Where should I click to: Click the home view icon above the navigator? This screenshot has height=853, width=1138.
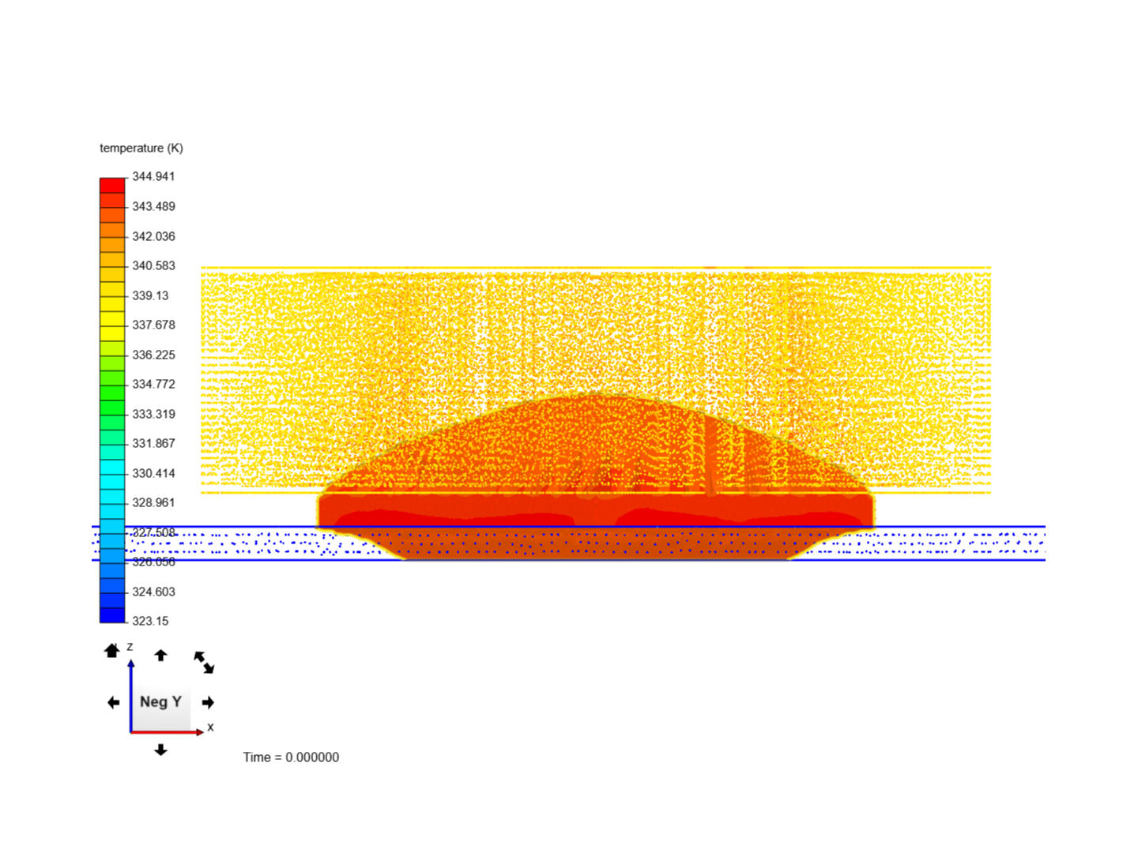111,651
